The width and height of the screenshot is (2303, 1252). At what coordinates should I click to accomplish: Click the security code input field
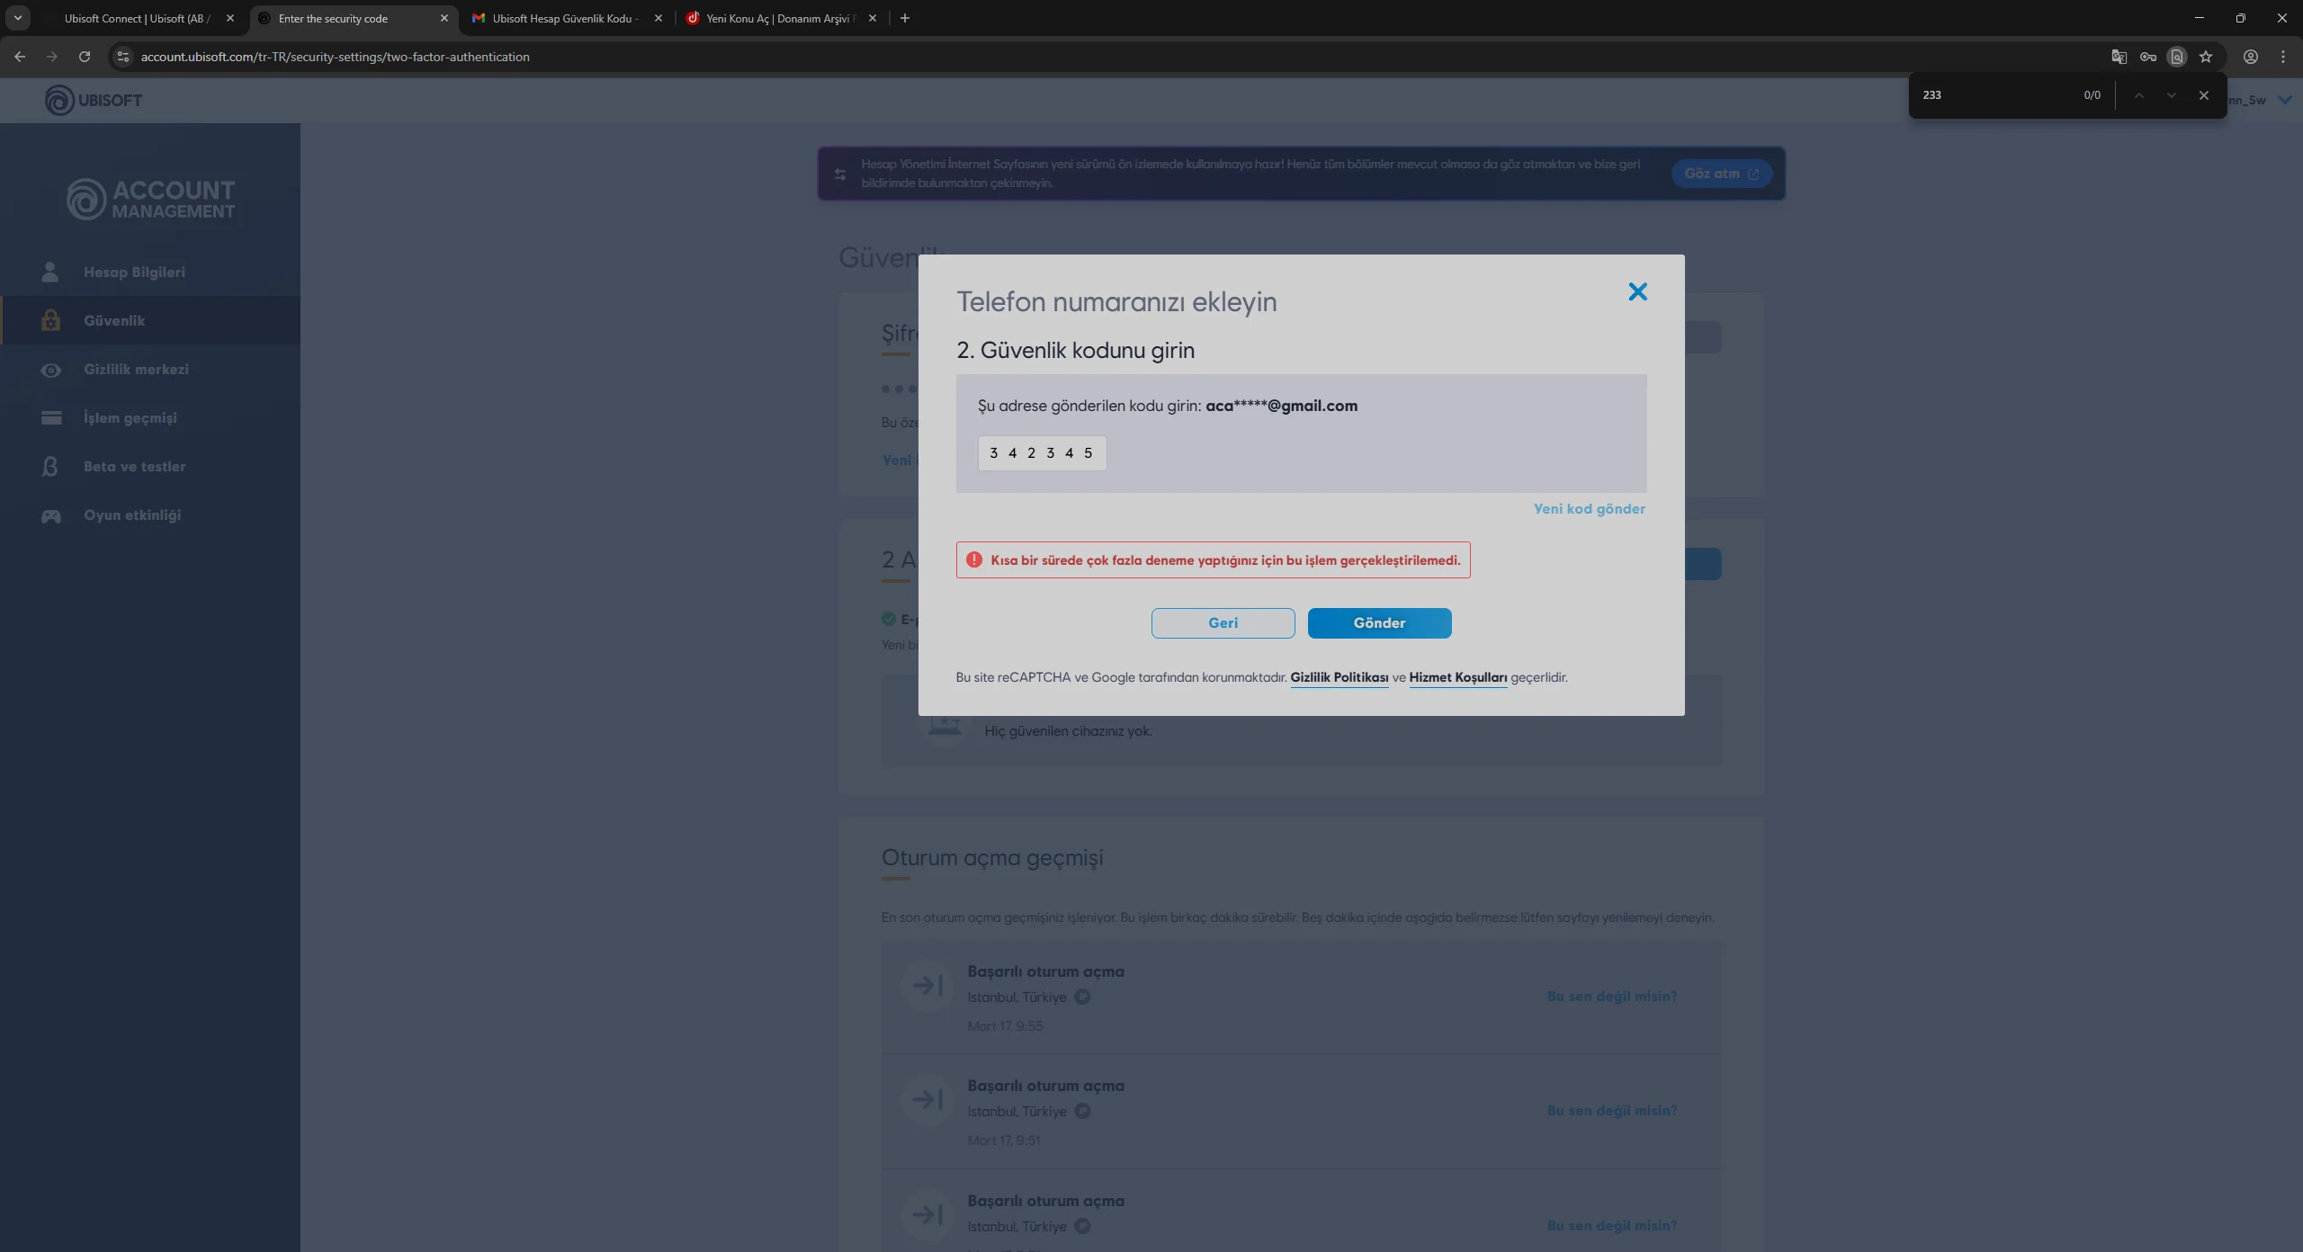pyautogui.click(x=1041, y=452)
